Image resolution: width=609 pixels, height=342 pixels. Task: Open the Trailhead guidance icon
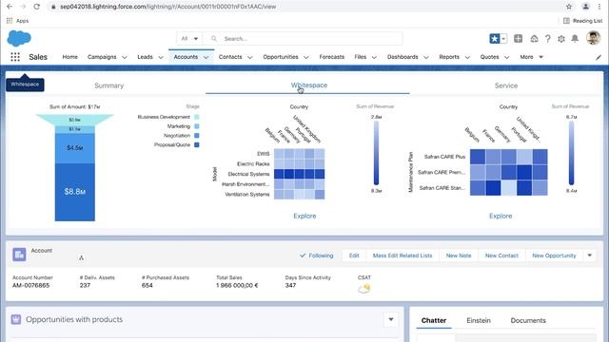535,38
